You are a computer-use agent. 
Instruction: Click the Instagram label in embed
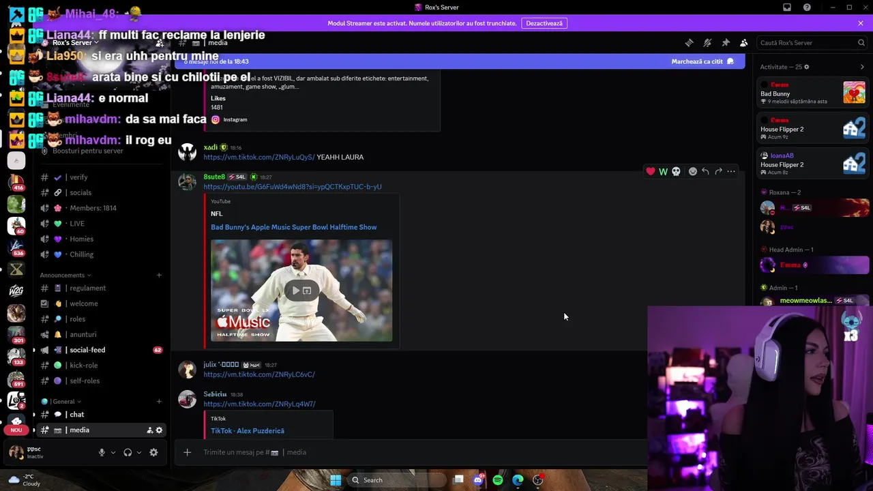[x=235, y=119]
